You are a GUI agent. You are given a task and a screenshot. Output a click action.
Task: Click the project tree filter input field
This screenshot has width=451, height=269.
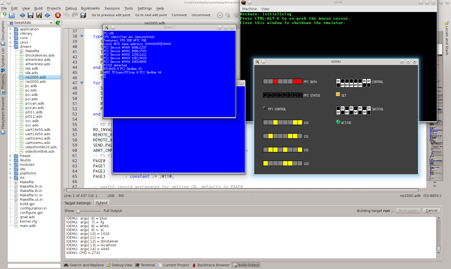pyautogui.click(x=34, y=265)
